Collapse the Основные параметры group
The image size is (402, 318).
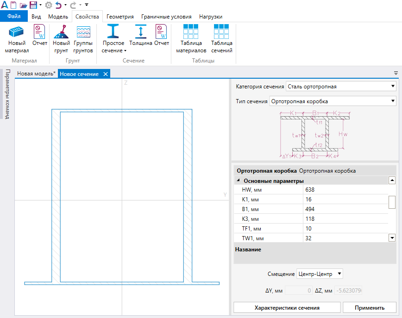coord(239,181)
